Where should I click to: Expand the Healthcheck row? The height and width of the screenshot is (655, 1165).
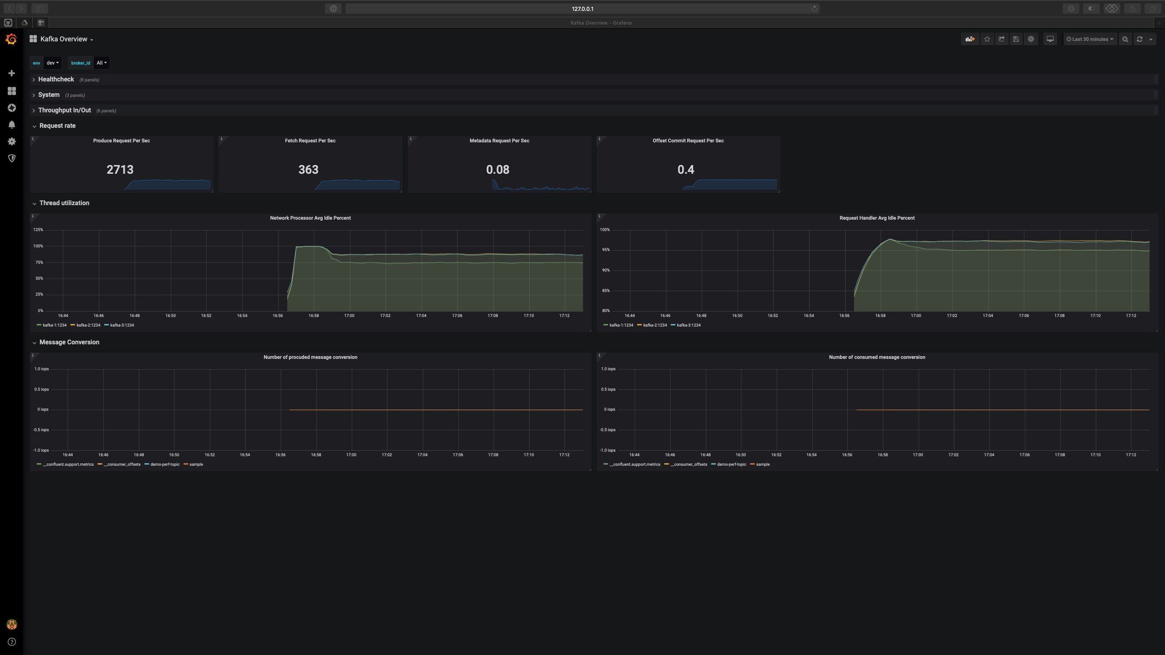tap(56, 79)
